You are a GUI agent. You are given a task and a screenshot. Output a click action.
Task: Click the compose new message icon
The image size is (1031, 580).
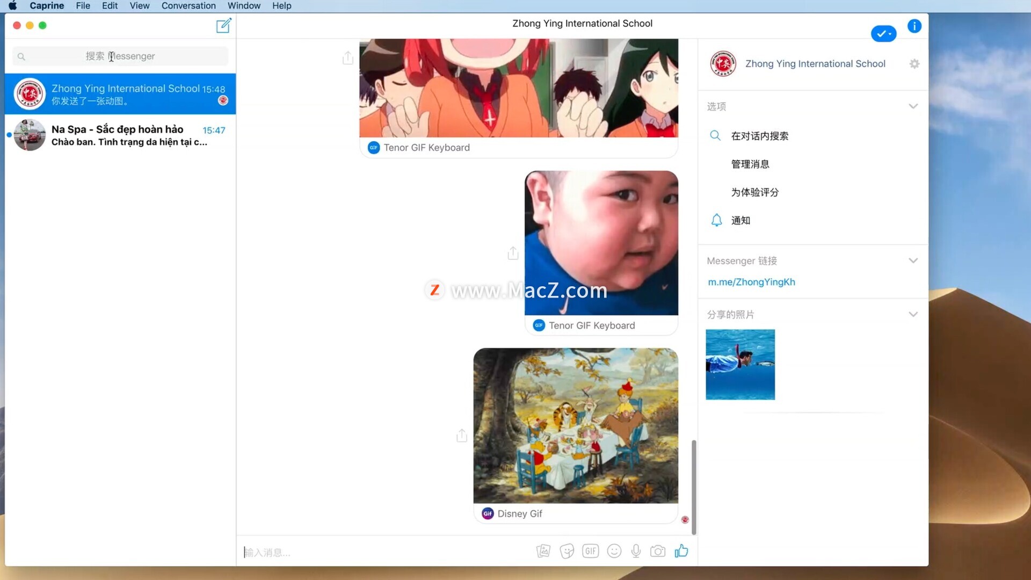pos(223,25)
